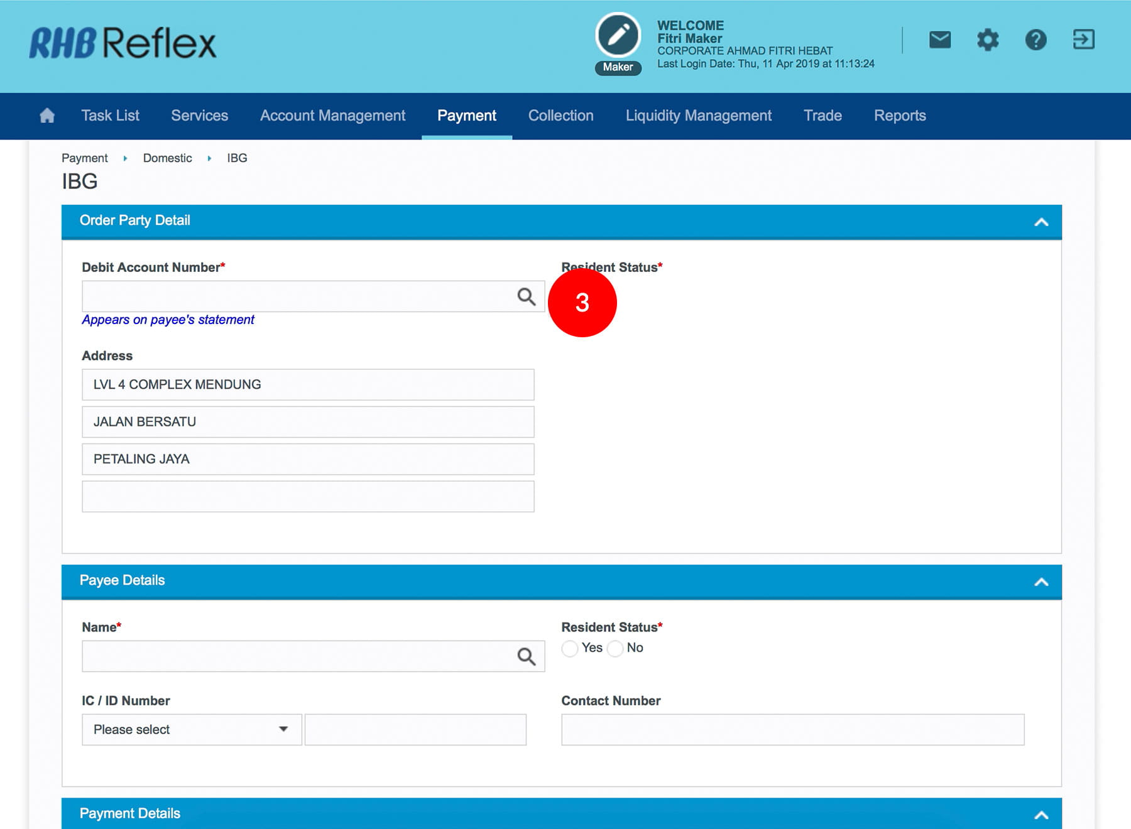This screenshot has width=1131, height=829.
Task: Click the Payment breadcrumb link
Action: [85, 158]
